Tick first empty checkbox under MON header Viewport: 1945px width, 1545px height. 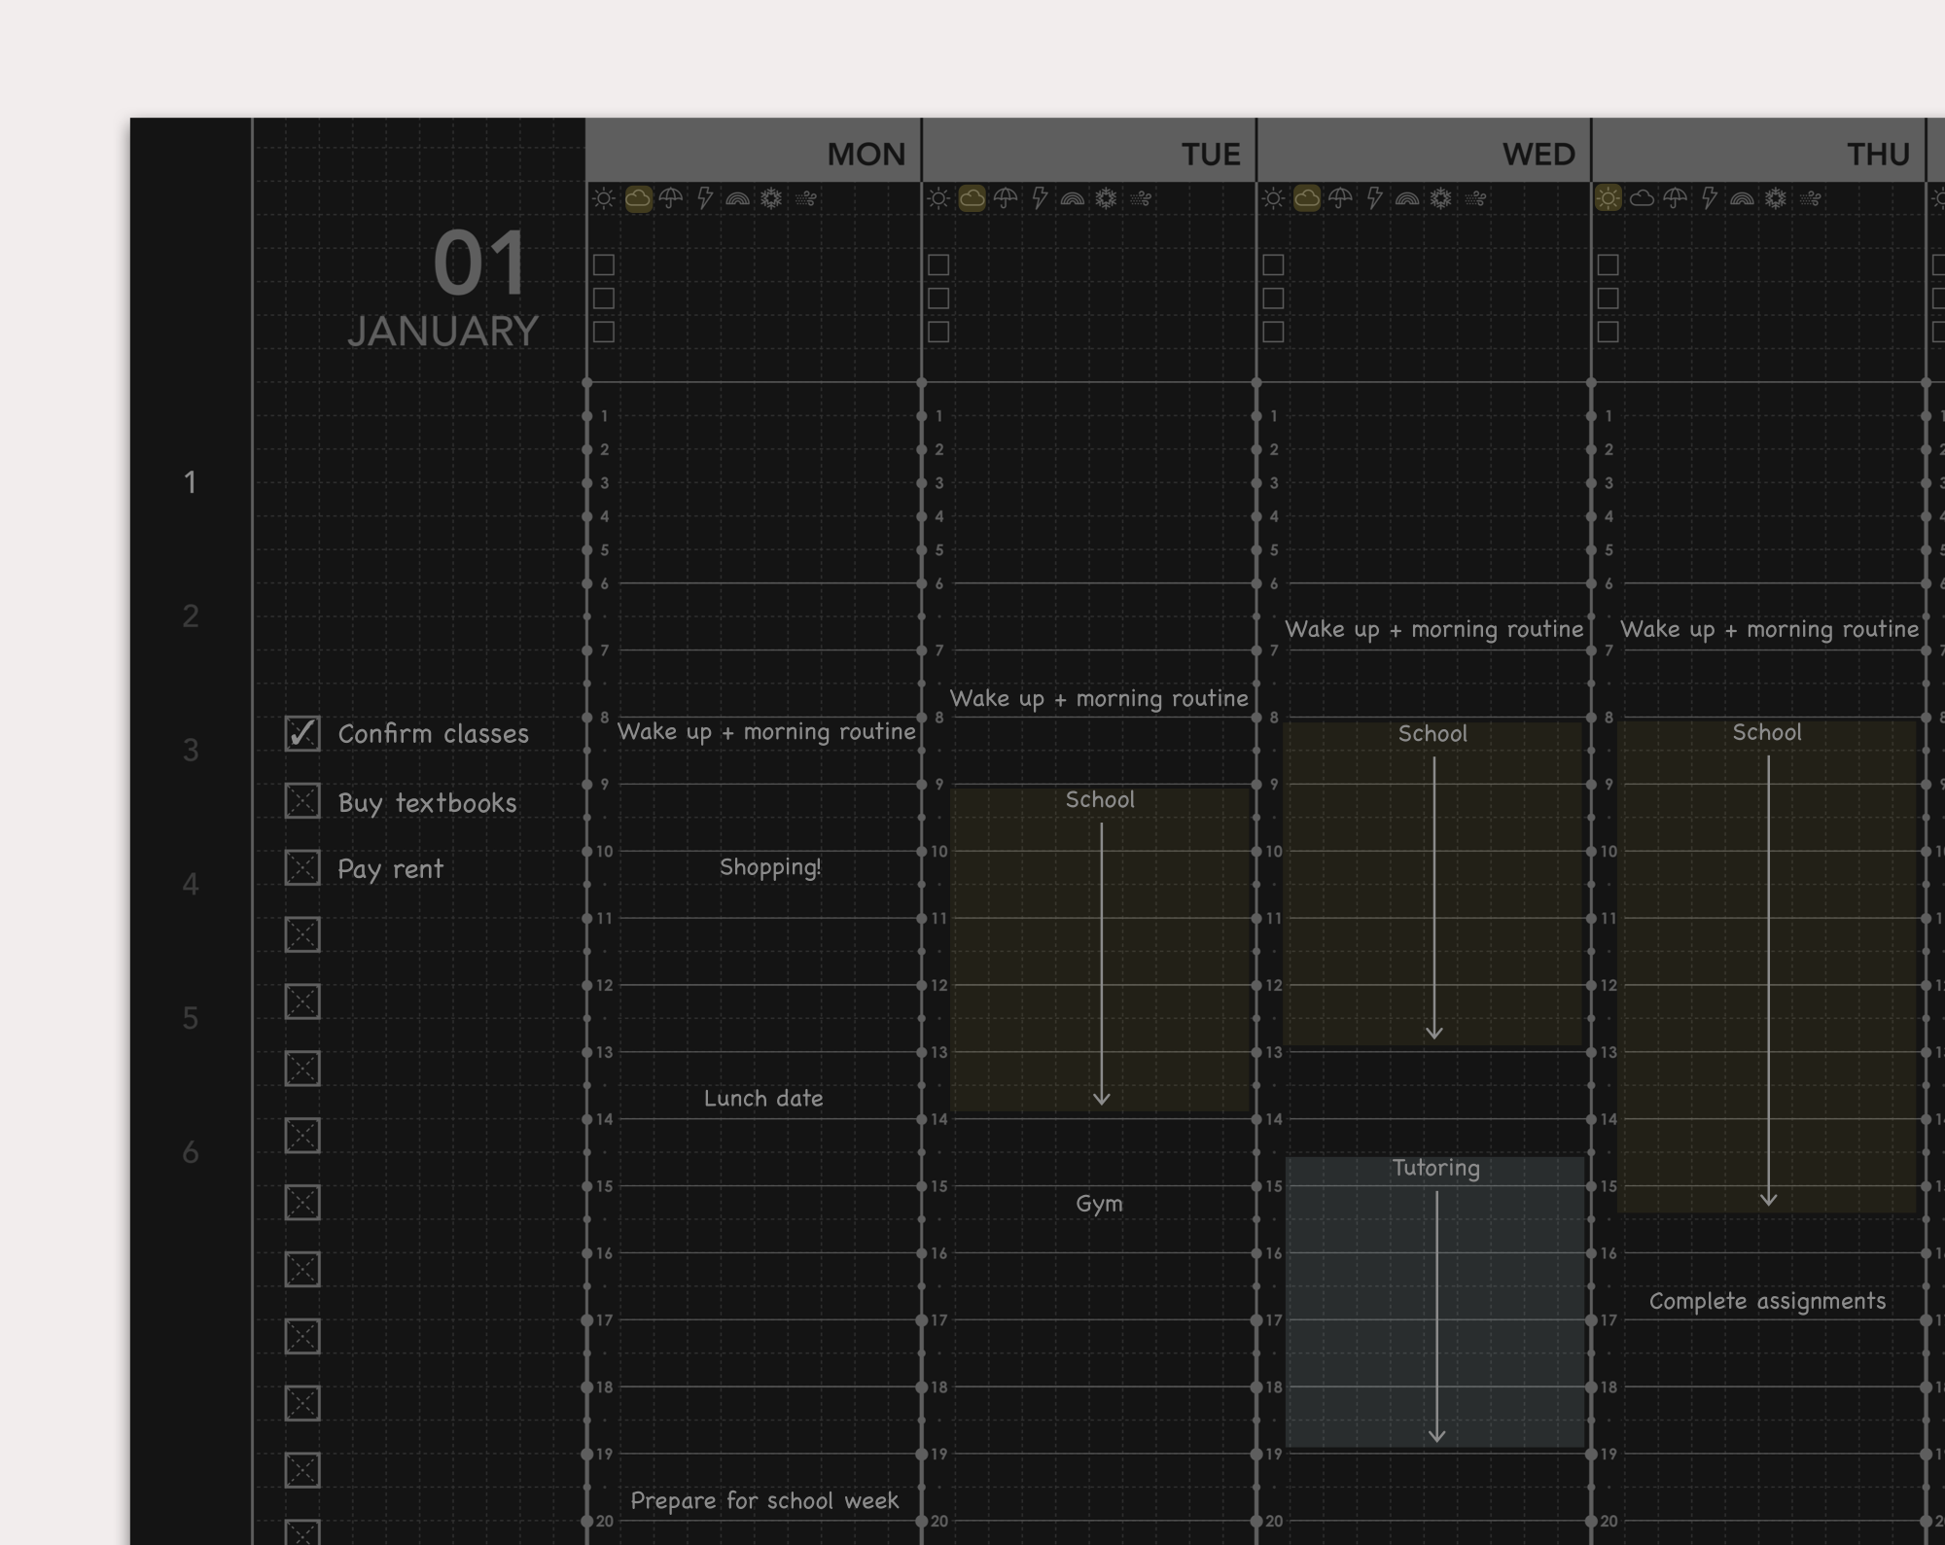coord(604,265)
